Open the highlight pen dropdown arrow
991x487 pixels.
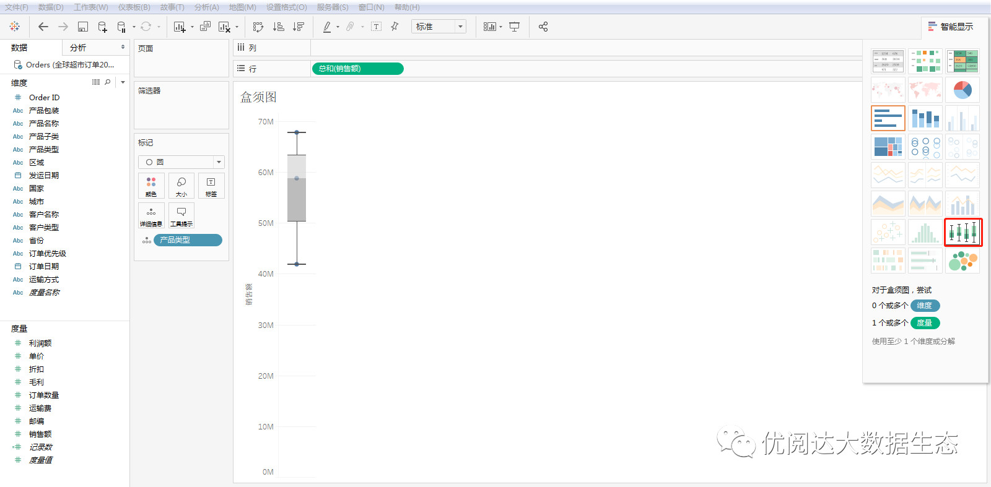click(338, 27)
